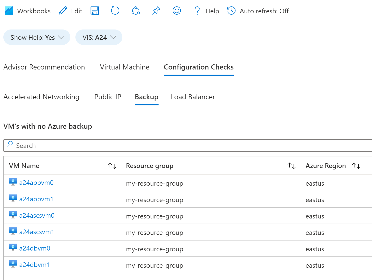This screenshot has width=372, height=280.
Task: Click the circular Refresh icon
Action: [x=115, y=11]
